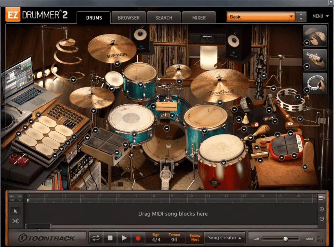This screenshot has width=334, height=247.
Task: Expand the hand claps instrument menu
Action: coord(307,43)
